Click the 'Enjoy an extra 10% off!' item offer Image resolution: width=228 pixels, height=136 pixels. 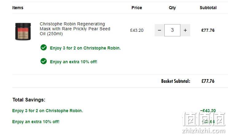point(73,62)
